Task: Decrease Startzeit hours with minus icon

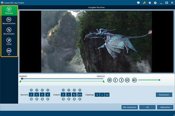Action: [x=31, y=99]
